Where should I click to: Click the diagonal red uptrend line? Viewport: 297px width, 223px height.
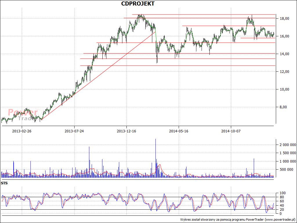99,76
